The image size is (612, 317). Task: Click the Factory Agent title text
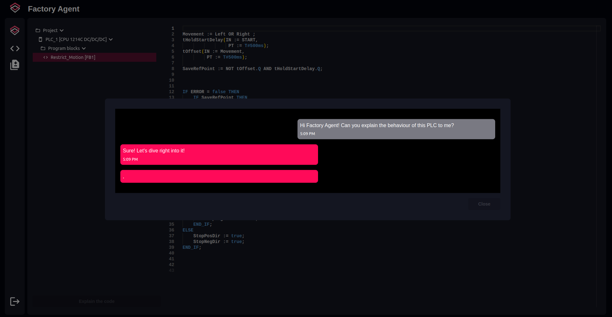pos(54,9)
